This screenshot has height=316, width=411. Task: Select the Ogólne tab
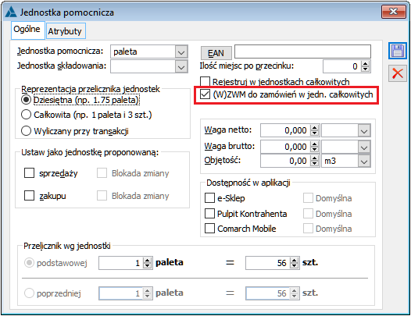coord(27,30)
